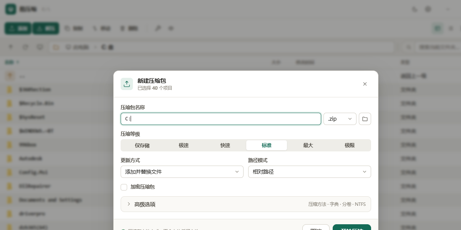Open the 相对路径 path mode dropdown

[310, 172]
